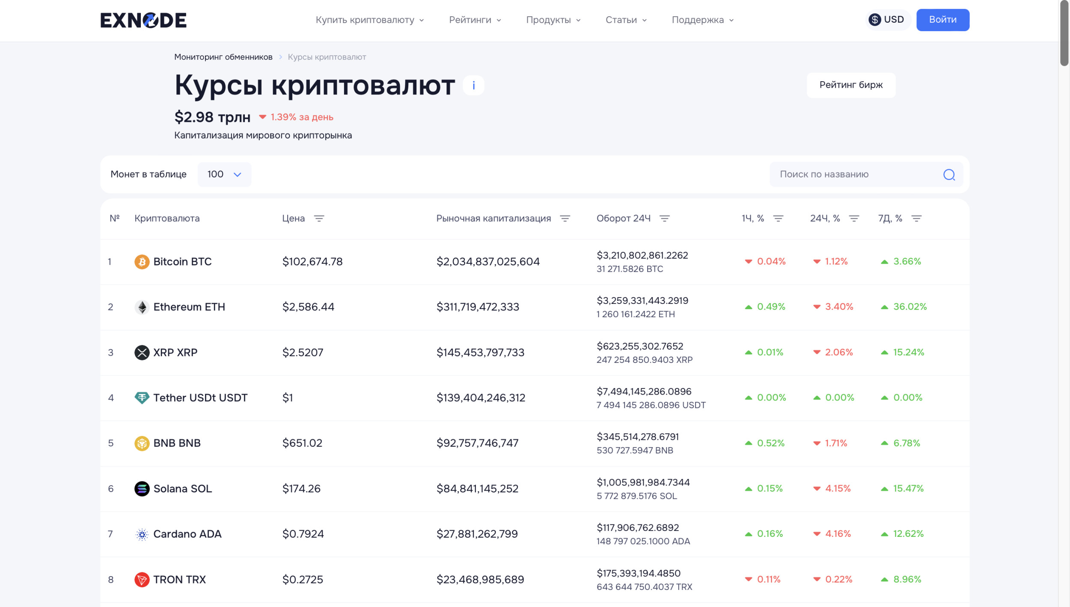Screen dimensions: 1070x607
Task: Open the Статьи menu
Action: coord(626,20)
